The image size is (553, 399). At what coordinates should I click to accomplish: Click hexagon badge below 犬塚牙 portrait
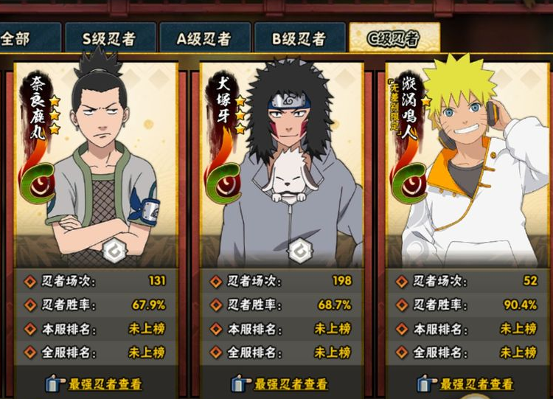coord(300,251)
